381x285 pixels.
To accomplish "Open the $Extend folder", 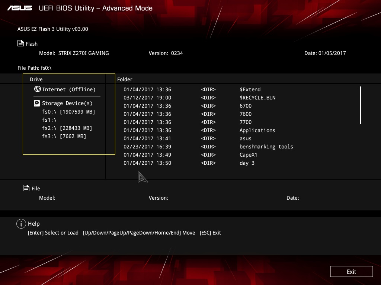I will pyautogui.click(x=250, y=89).
